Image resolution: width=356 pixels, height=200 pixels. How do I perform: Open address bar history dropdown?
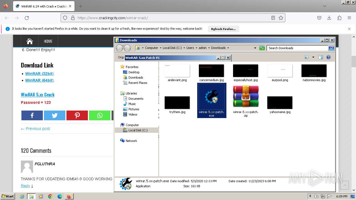[x=255, y=48]
